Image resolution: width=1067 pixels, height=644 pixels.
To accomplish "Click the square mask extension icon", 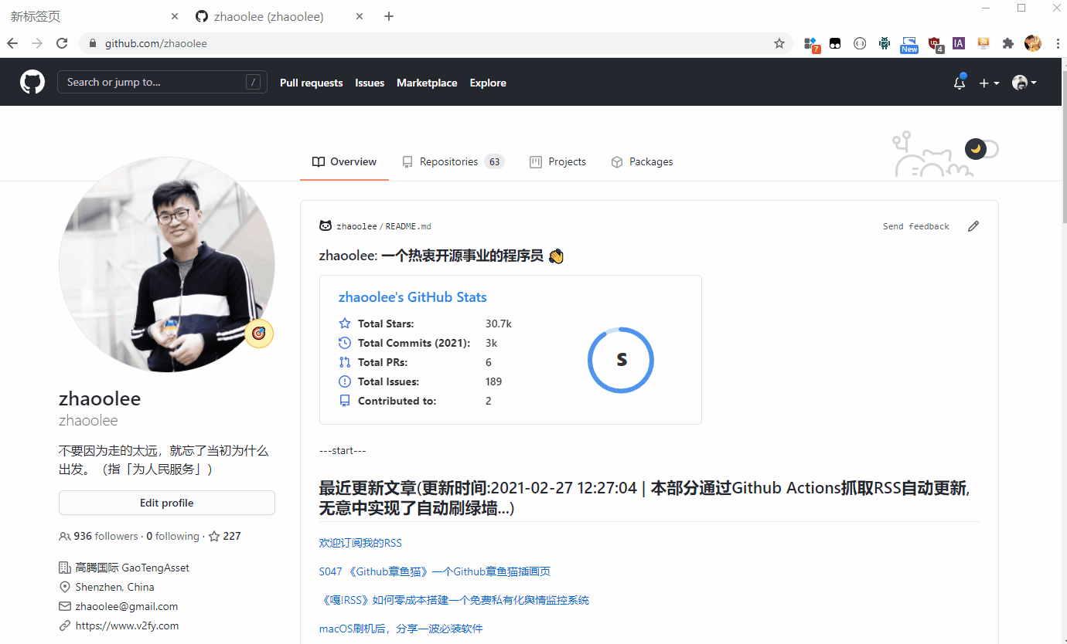I will tap(835, 43).
